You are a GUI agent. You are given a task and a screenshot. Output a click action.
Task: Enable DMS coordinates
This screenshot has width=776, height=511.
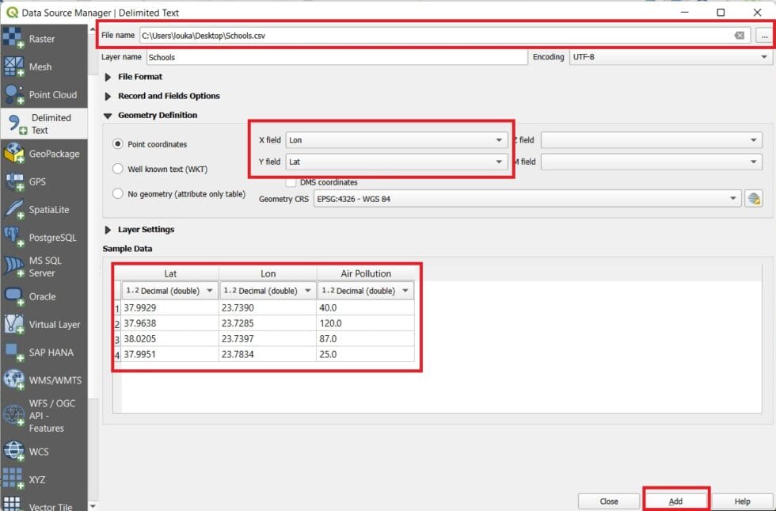[290, 182]
